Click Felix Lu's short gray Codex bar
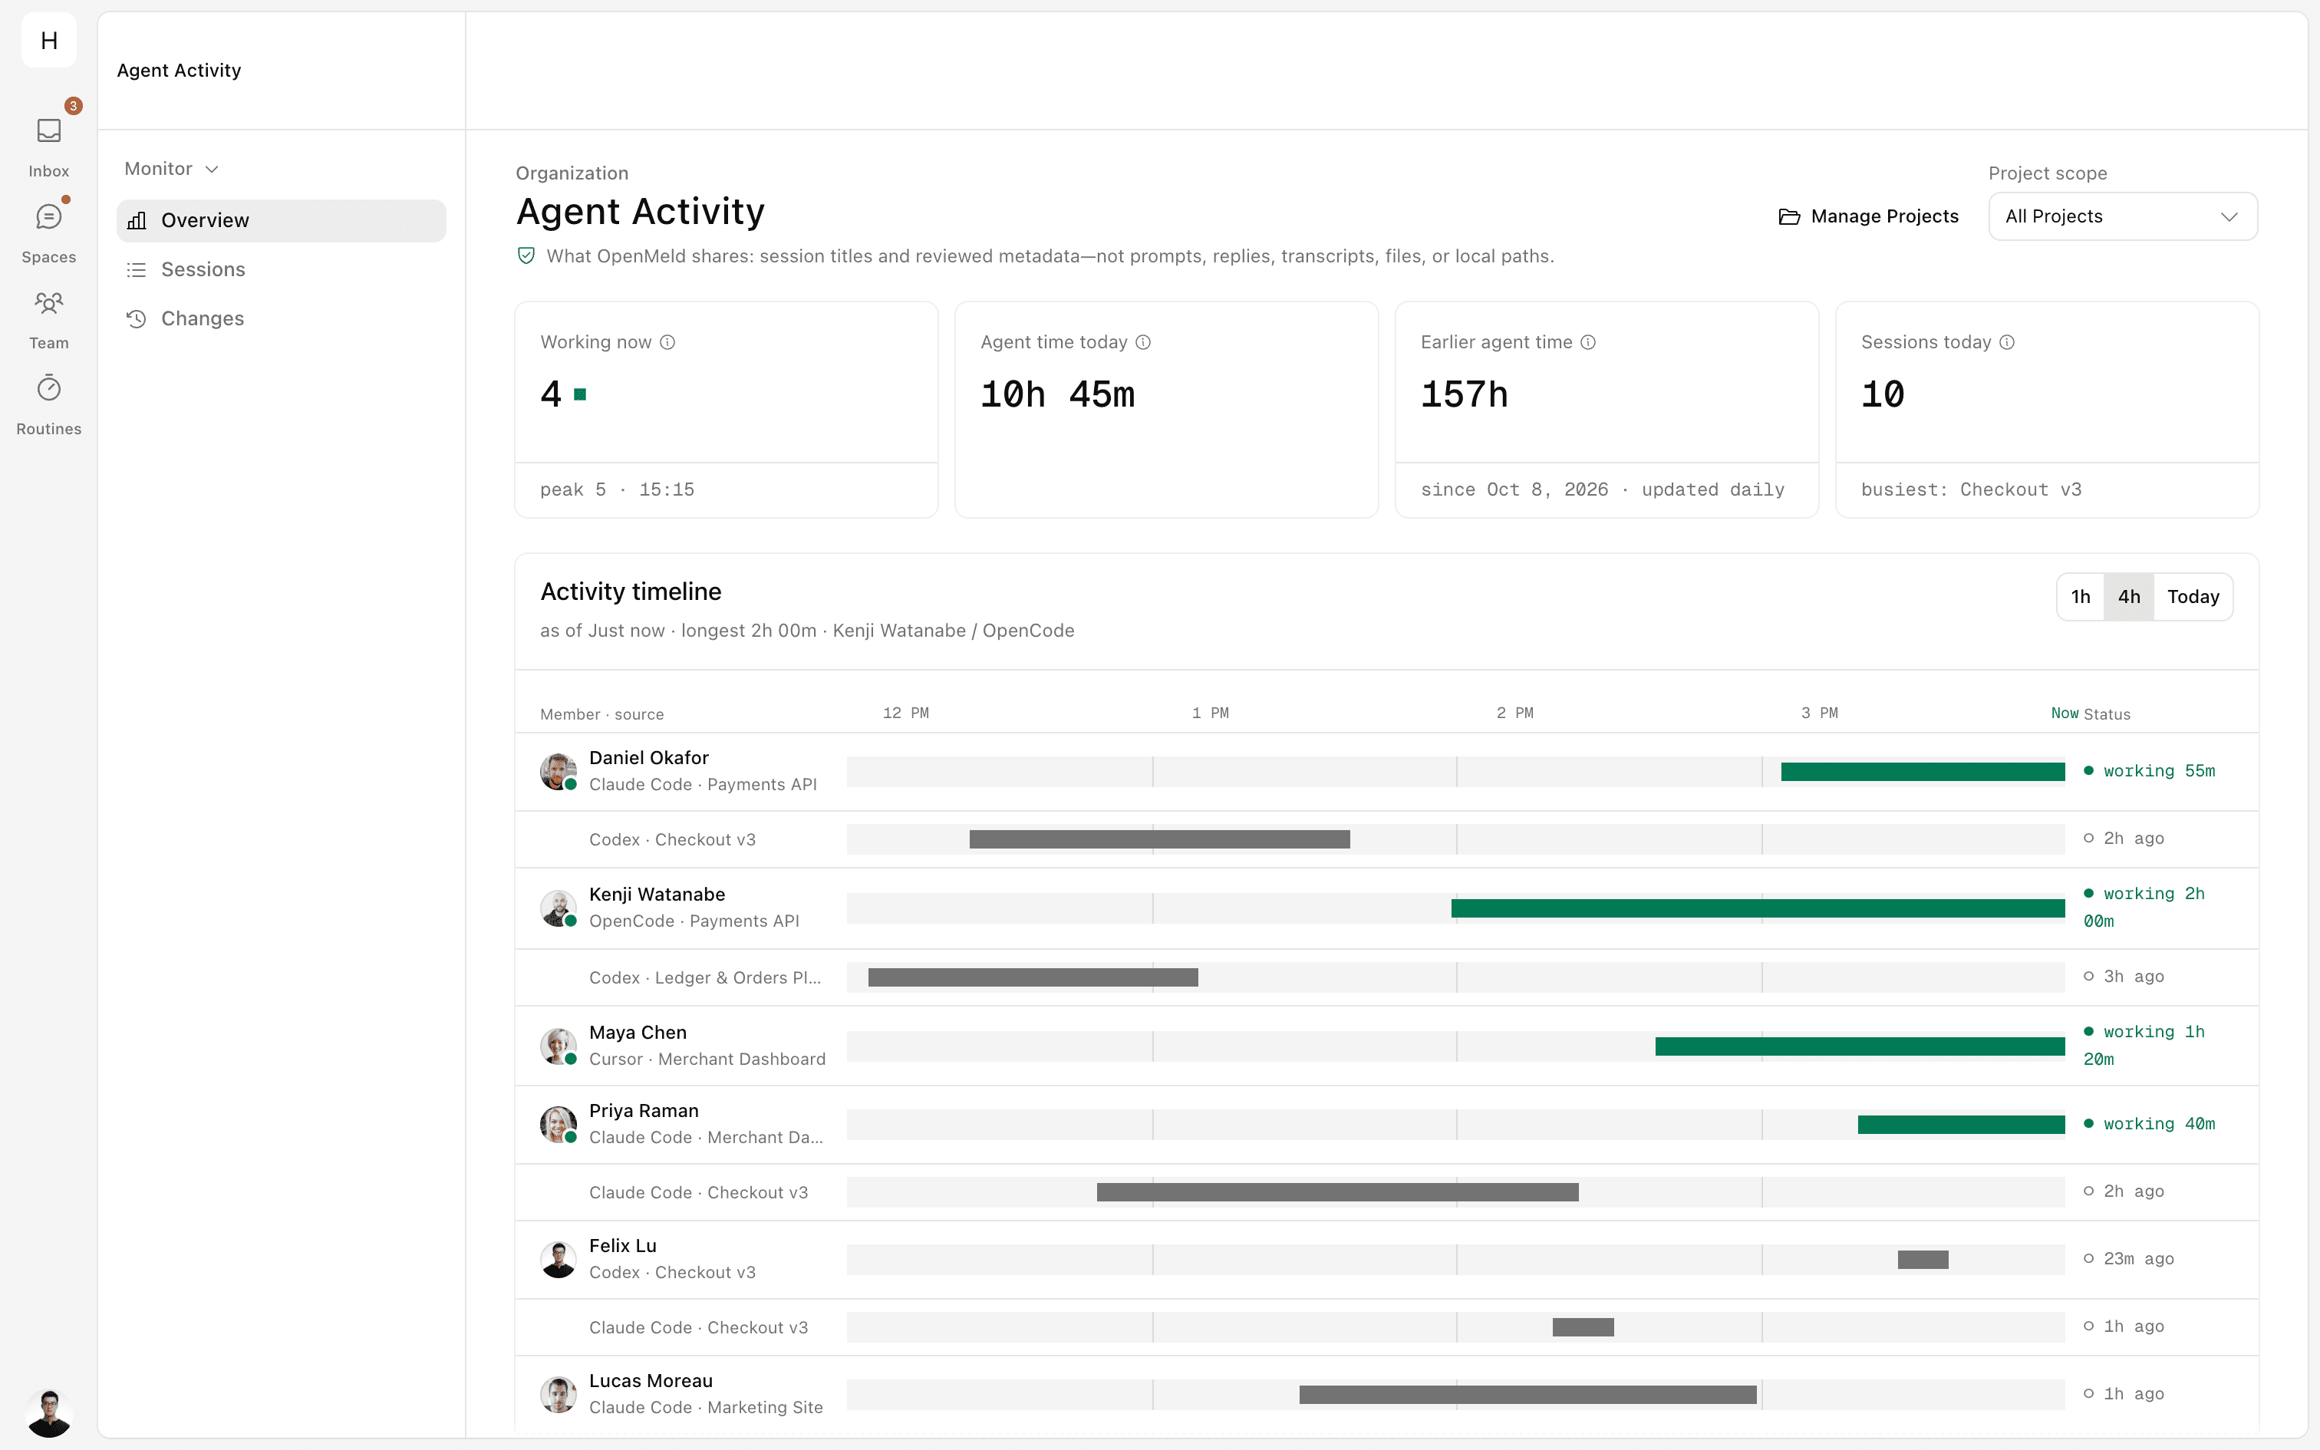 tap(1922, 1259)
